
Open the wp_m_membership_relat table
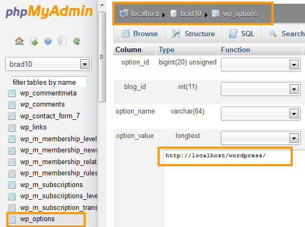59,162
